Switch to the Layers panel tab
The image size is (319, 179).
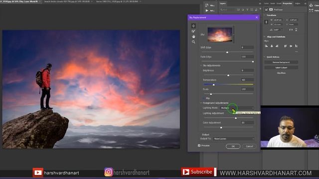tap(223, 3)
